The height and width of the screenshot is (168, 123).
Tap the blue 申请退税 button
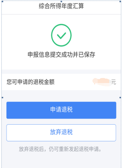61,110
